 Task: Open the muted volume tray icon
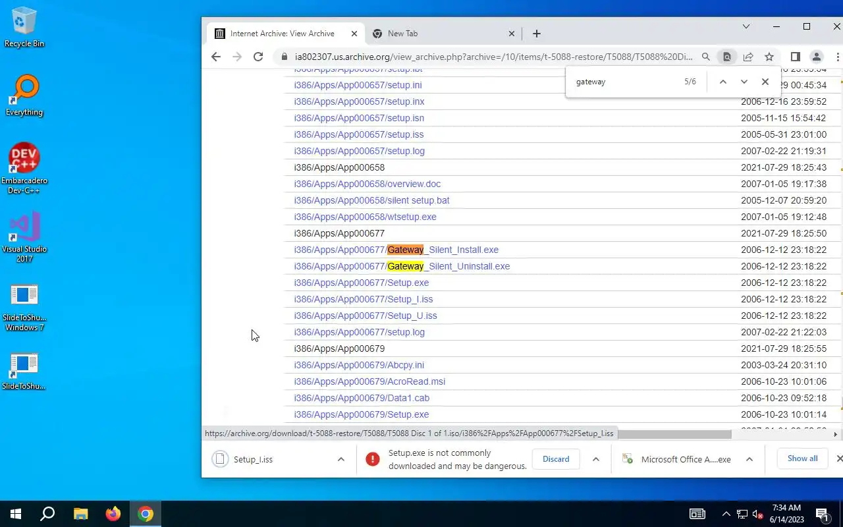(x=757, y=514)
